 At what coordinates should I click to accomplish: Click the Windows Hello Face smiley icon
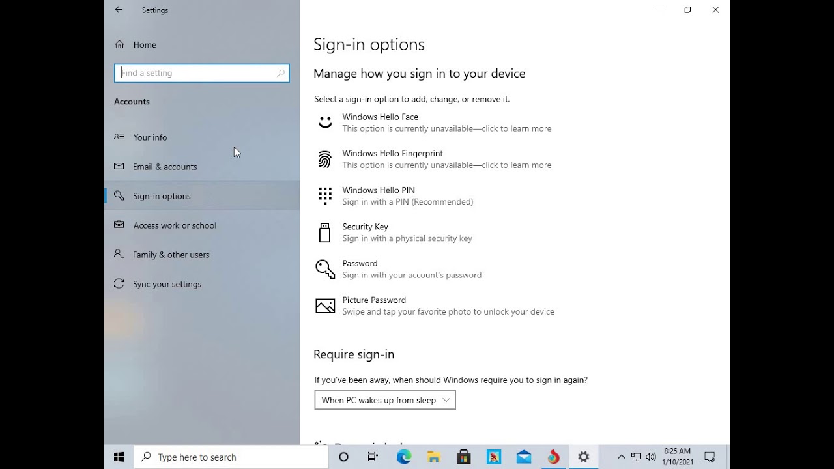[x=325, y=122]
